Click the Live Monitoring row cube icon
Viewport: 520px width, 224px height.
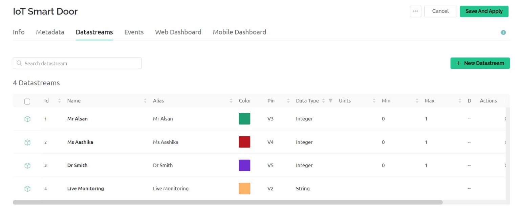coord(27,189)
